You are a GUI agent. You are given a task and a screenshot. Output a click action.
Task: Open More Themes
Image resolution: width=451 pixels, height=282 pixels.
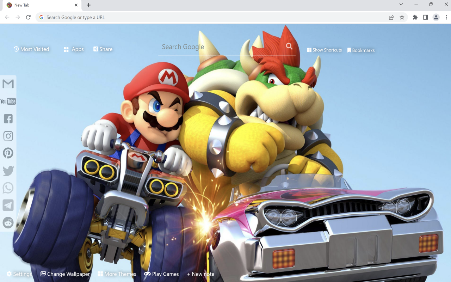click(x=117, y=274)
